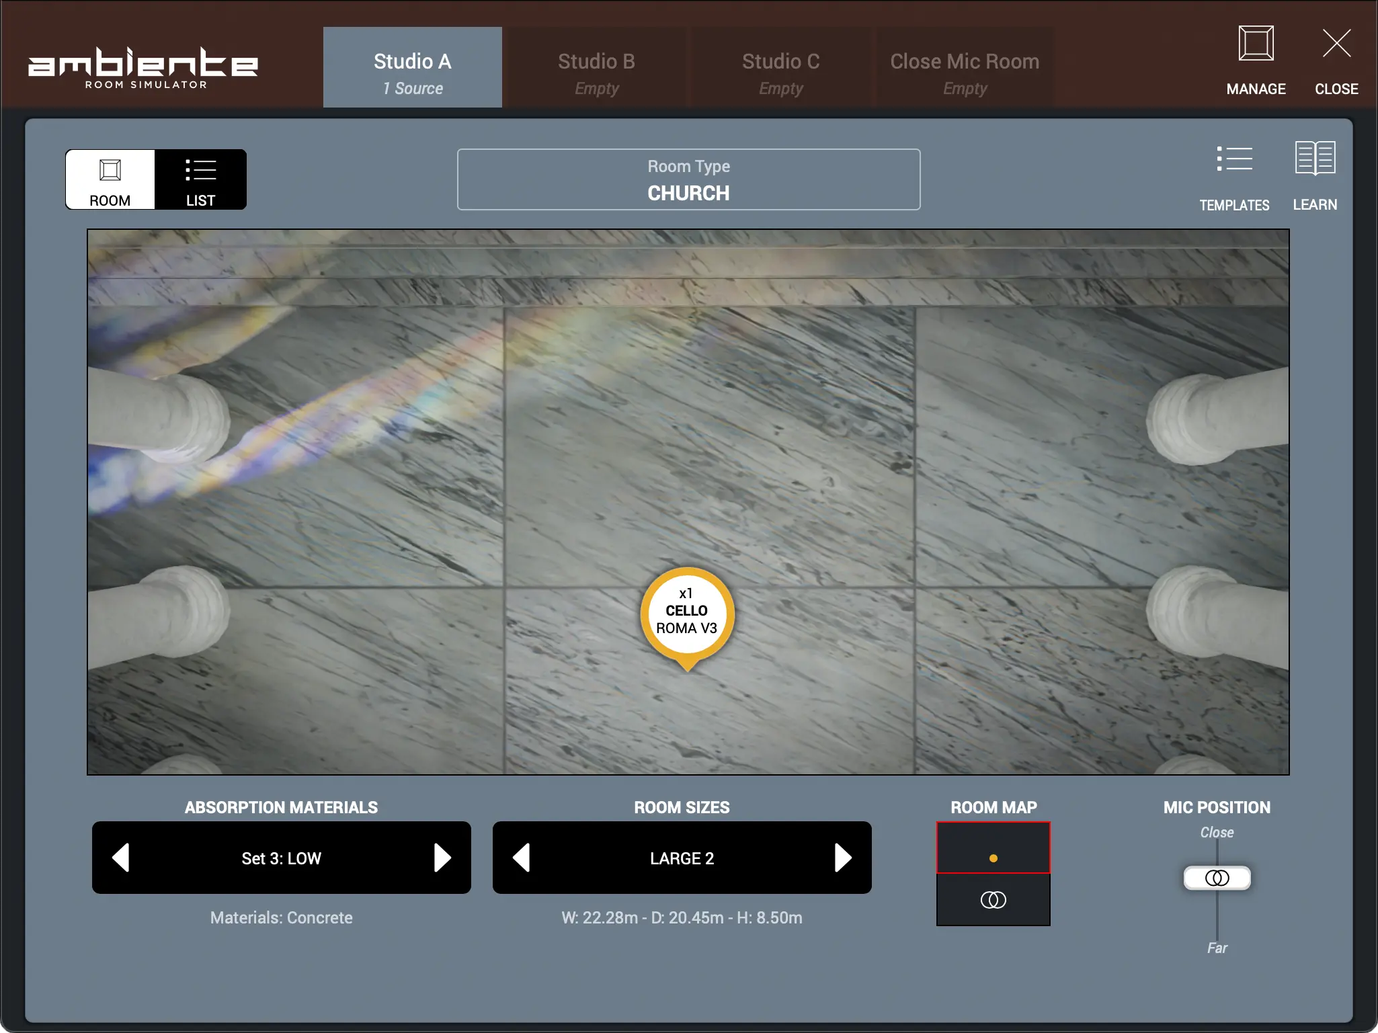Image resolution: width=1378 pixels, height=1033 pixels.
Task: Open the Manage room icon
Action: (x=1256, y=46)
